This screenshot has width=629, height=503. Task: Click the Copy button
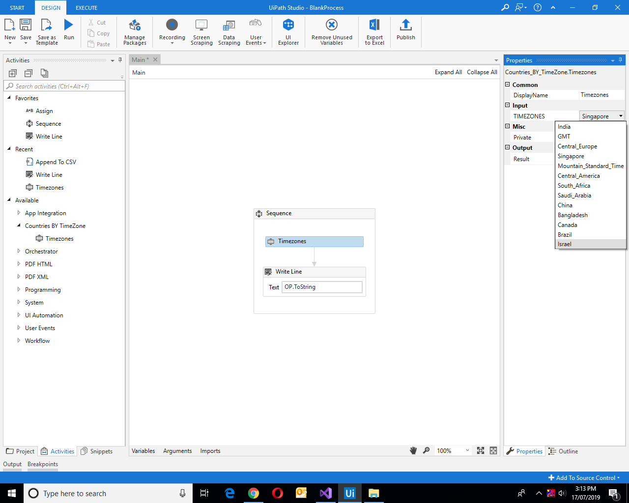click(x=99, y=33)
